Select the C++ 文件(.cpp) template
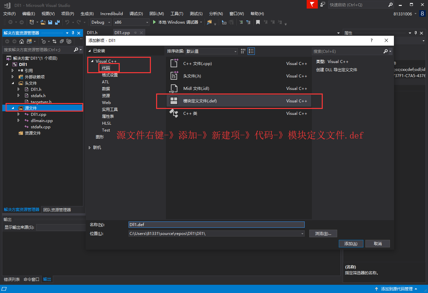Image resolution: width=428 pixels, height=293 pixels. (239, 64)
